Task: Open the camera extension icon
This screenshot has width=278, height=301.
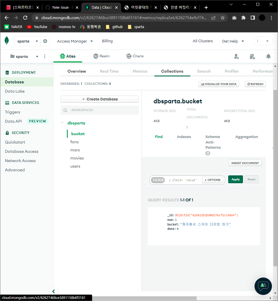Action: [234, 18]
